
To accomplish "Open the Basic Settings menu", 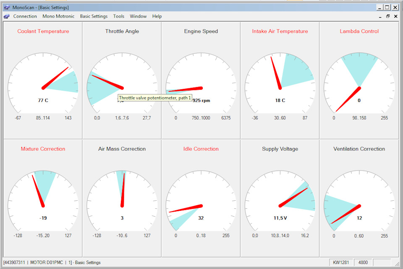I will coord(94,16).
